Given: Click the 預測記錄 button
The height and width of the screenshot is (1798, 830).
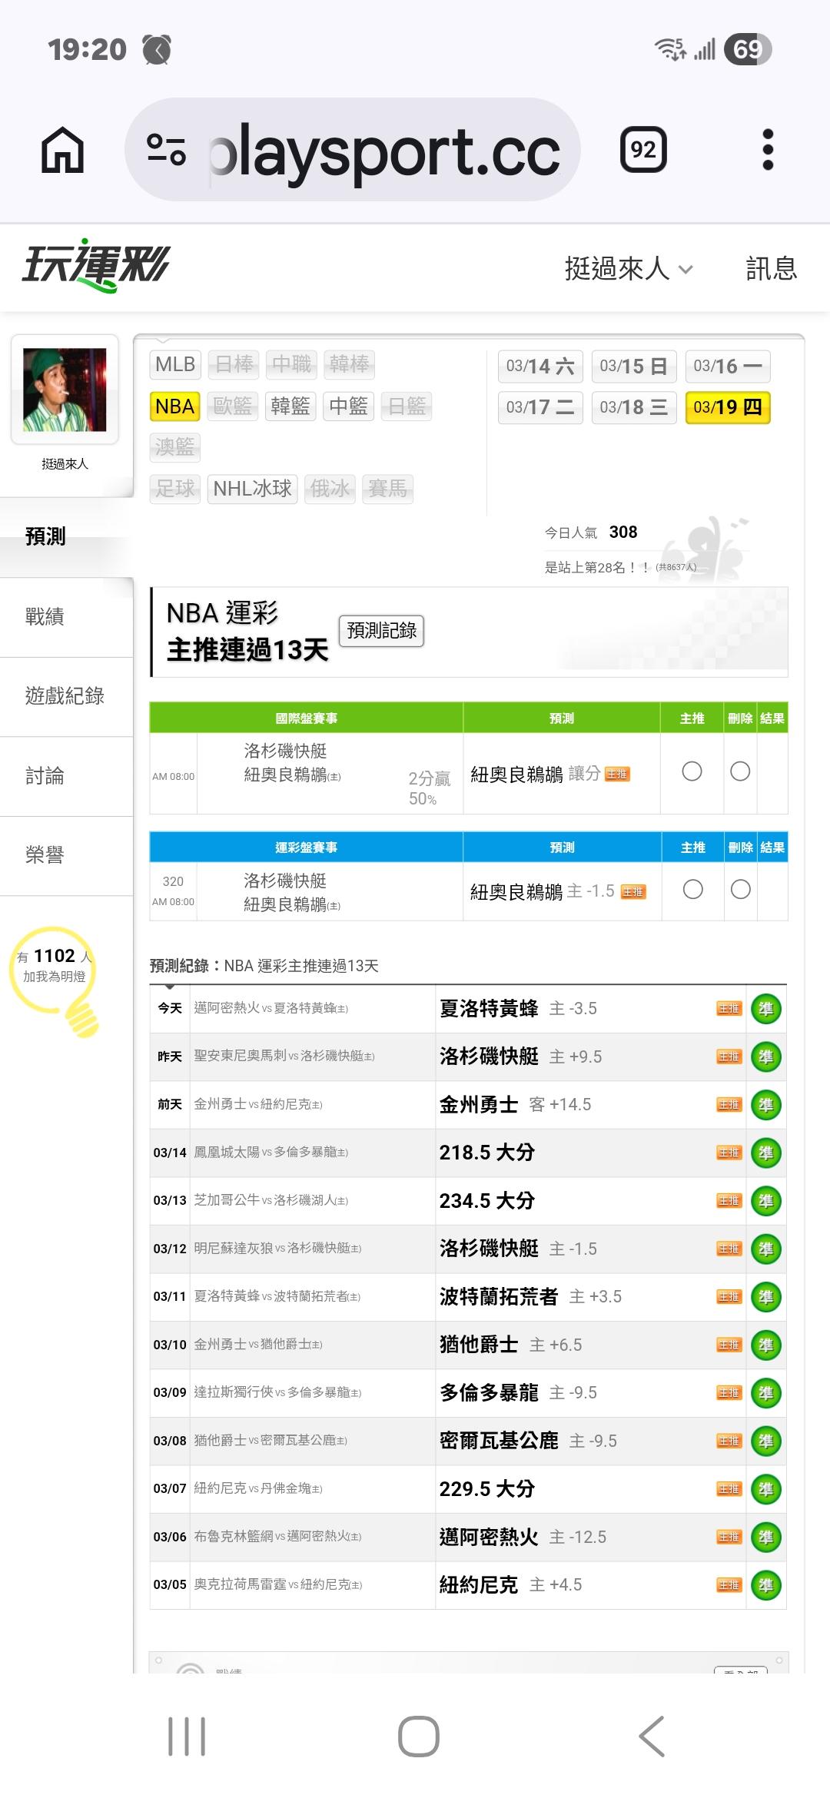Looking at the screenshot, I should 381,631.
